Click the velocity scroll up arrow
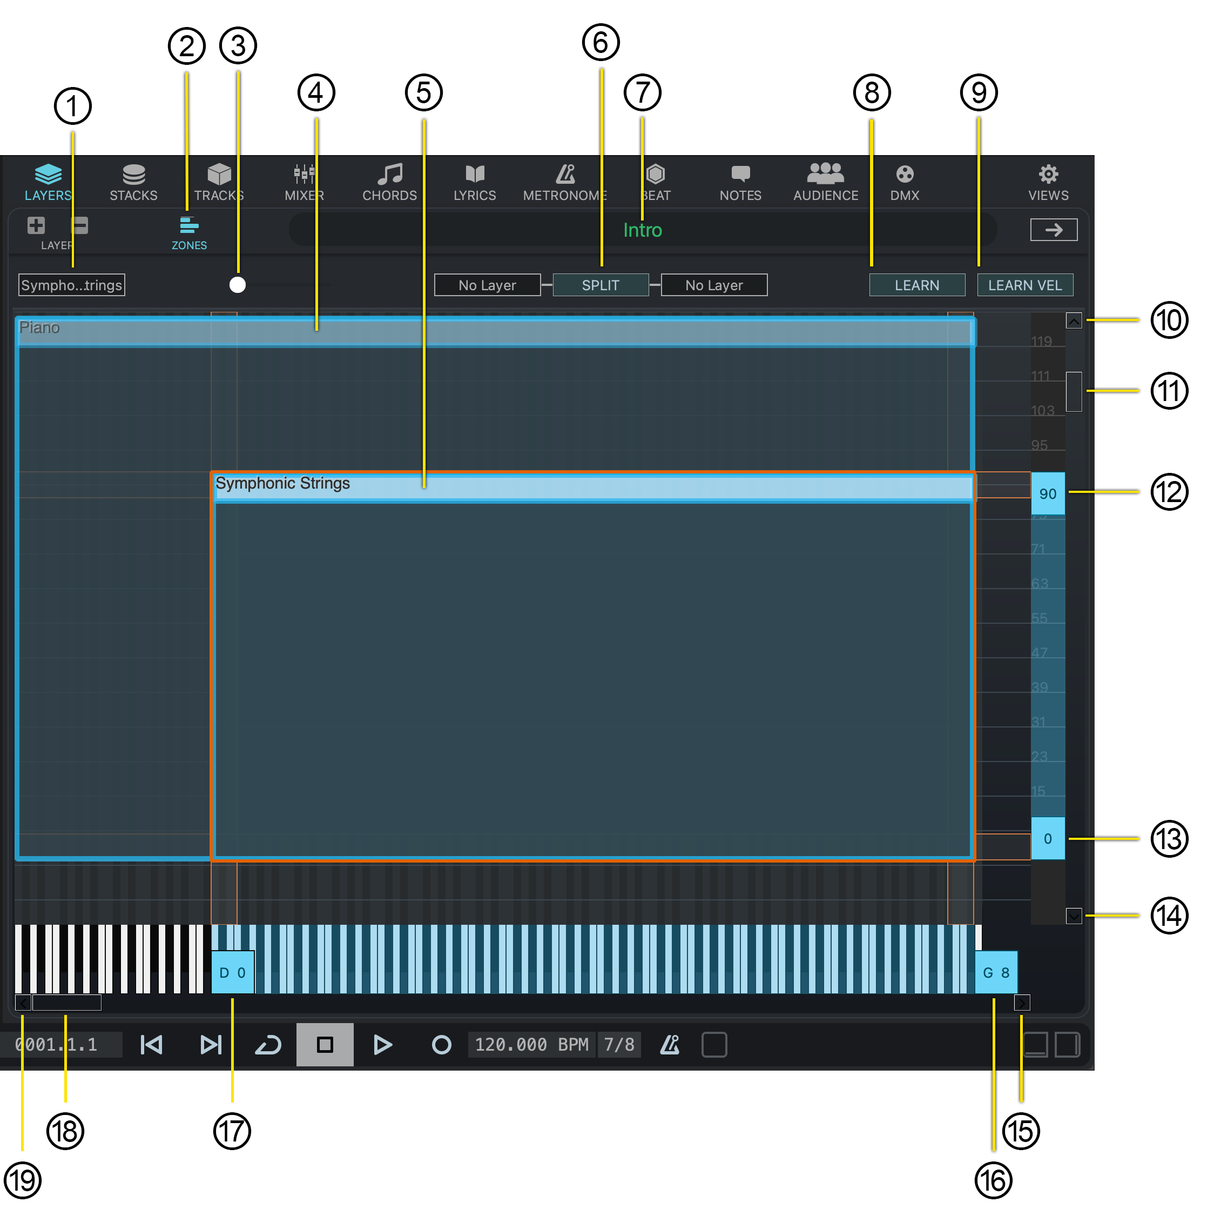 (x=1074, y=322)
